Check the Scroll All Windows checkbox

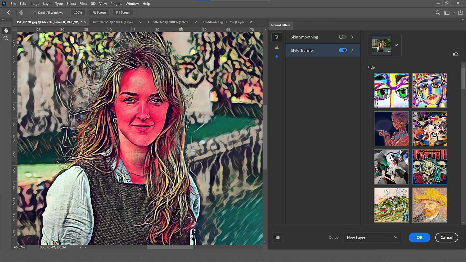(x=35, y=12)
